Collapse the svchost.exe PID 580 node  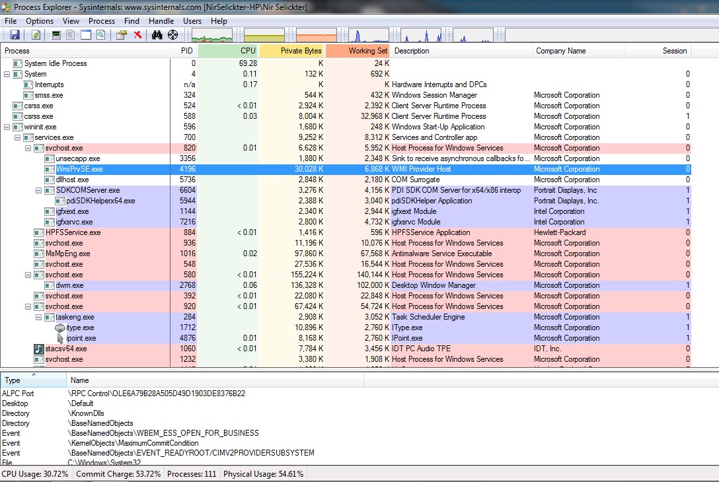28,275
